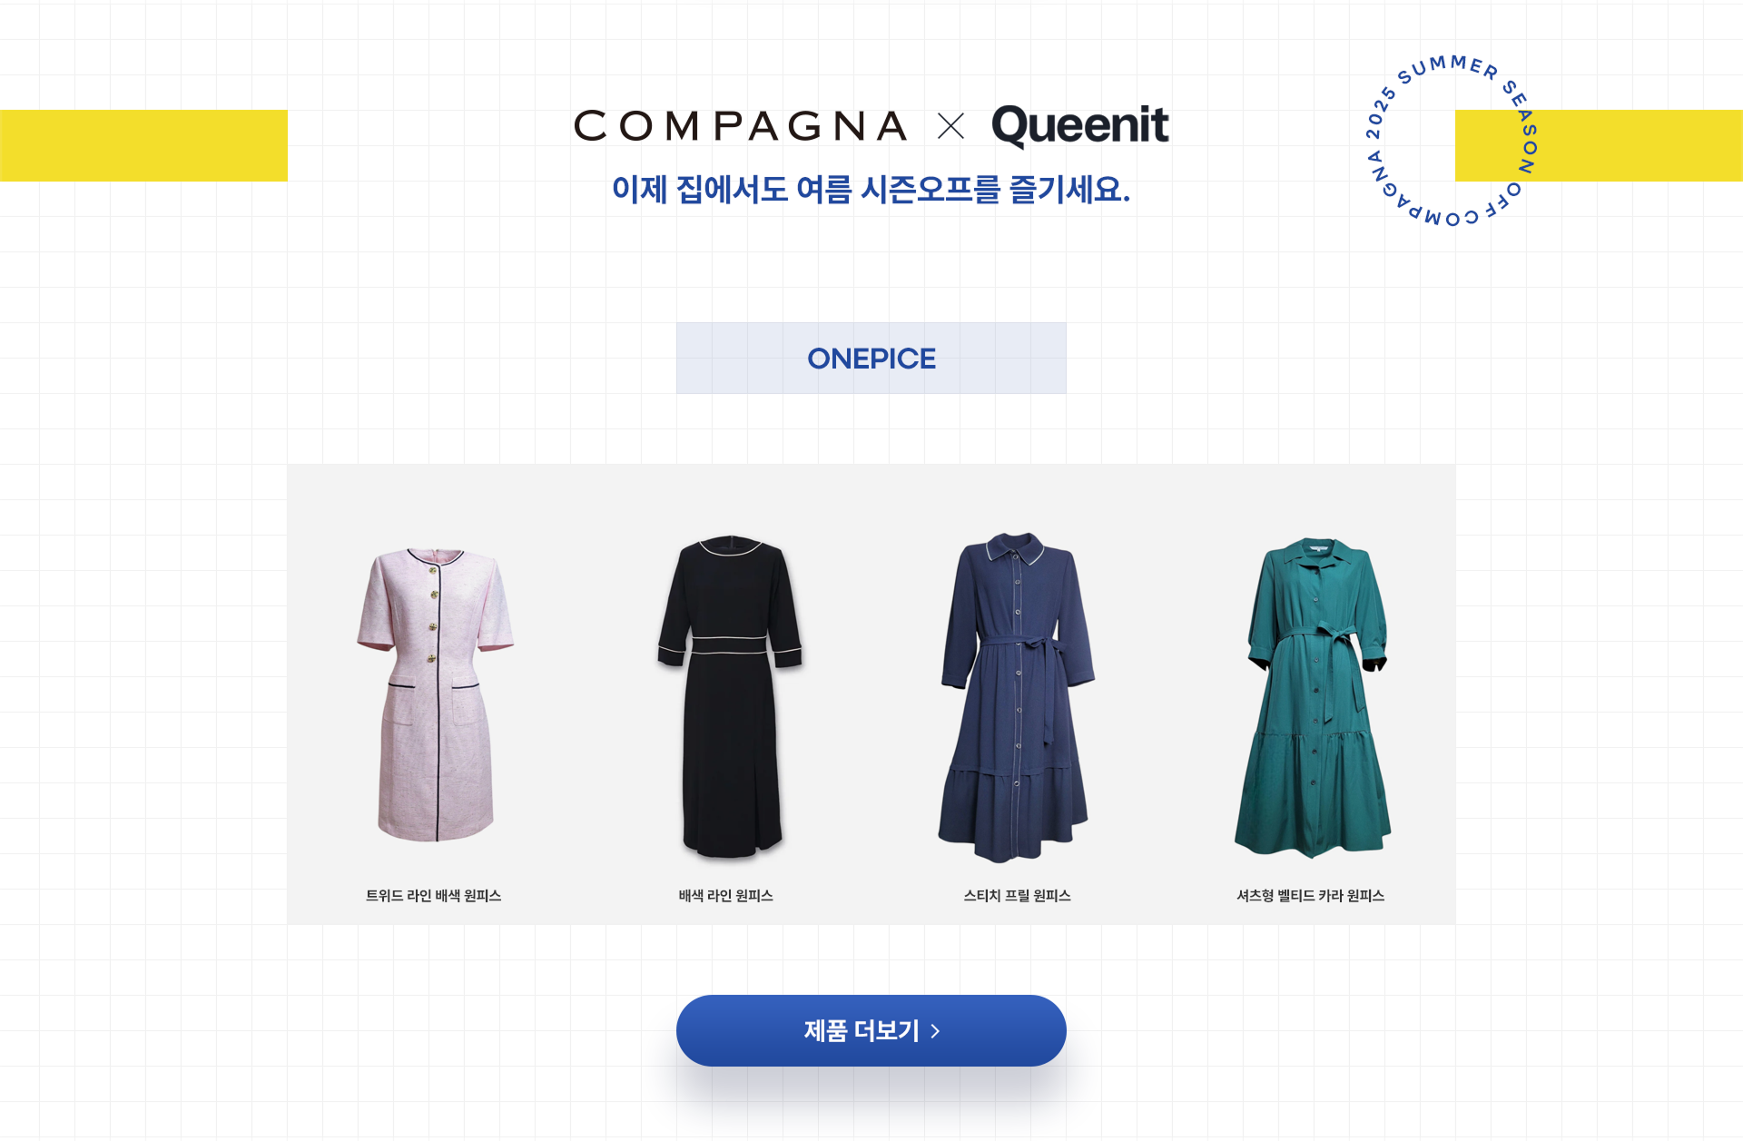This screenshot has height=1141, width=1743.
Task: Click the Queenit logo
Action: click(x=1079, y=125)
